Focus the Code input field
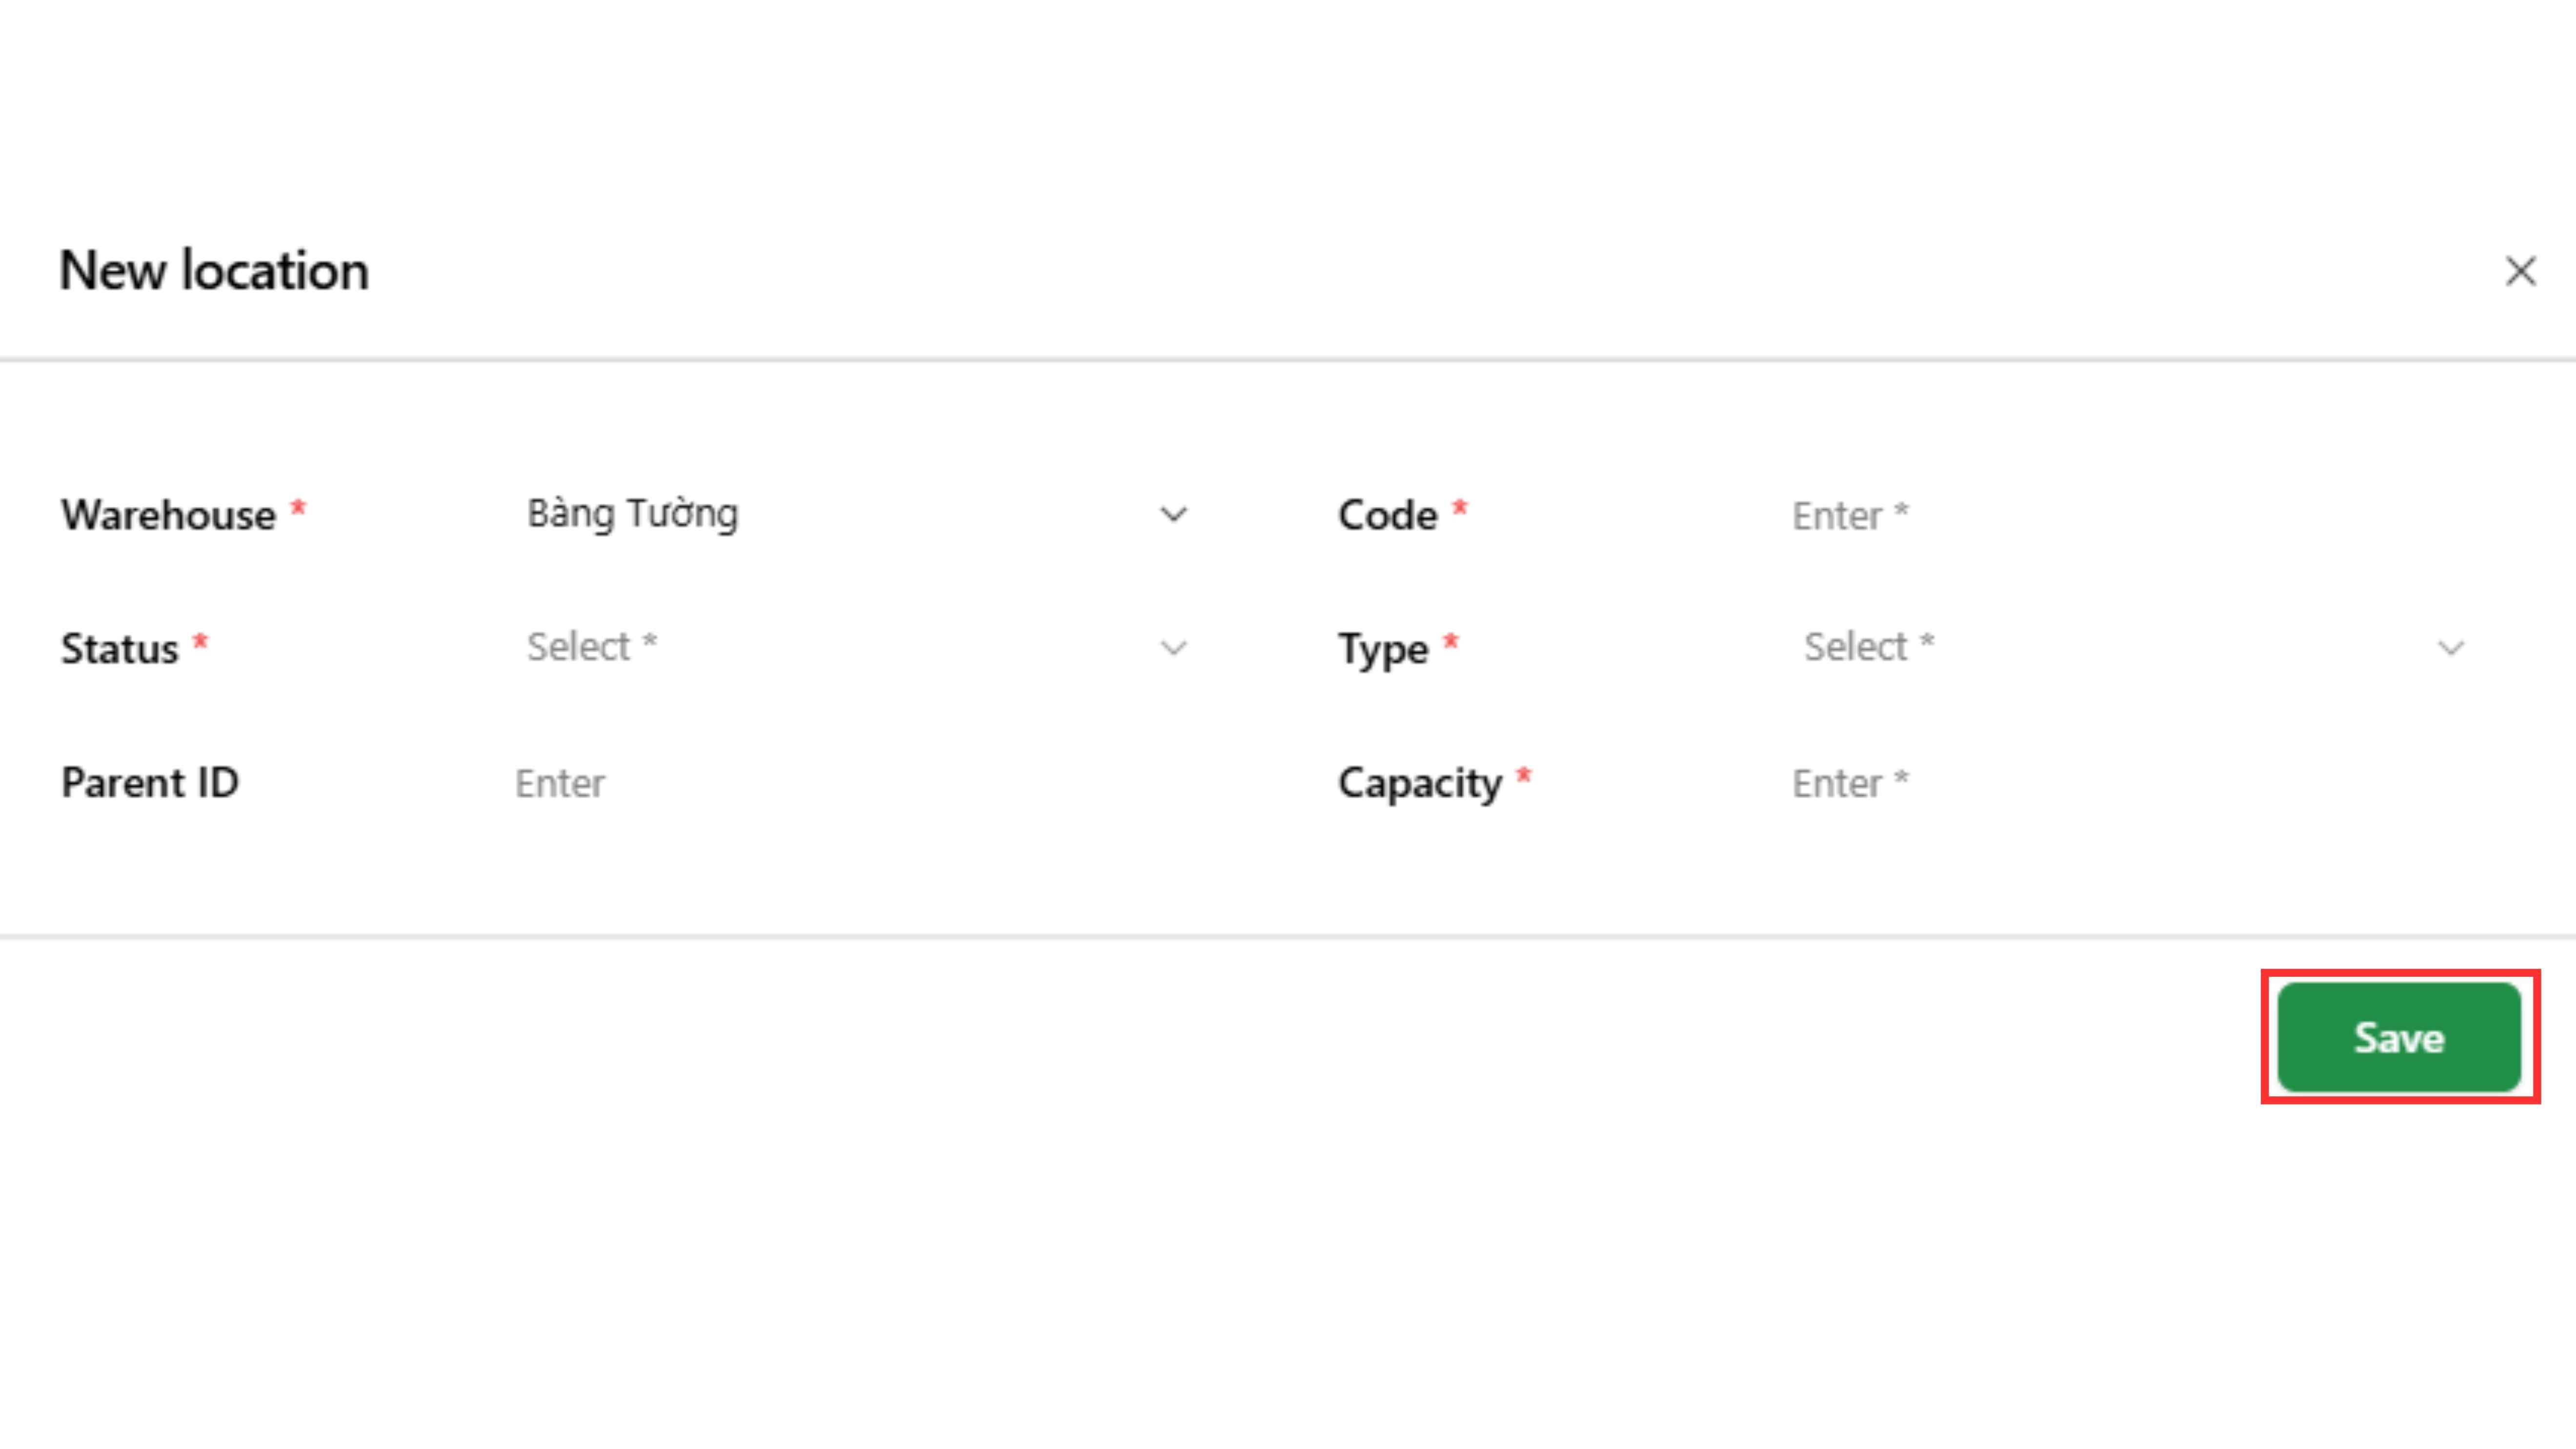The width and height of the screenshot is (2576, 1449). click(2100, 516)
